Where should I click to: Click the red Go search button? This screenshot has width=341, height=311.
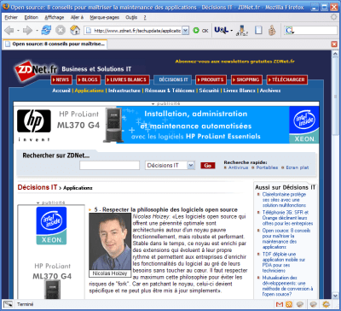point(208,166)
